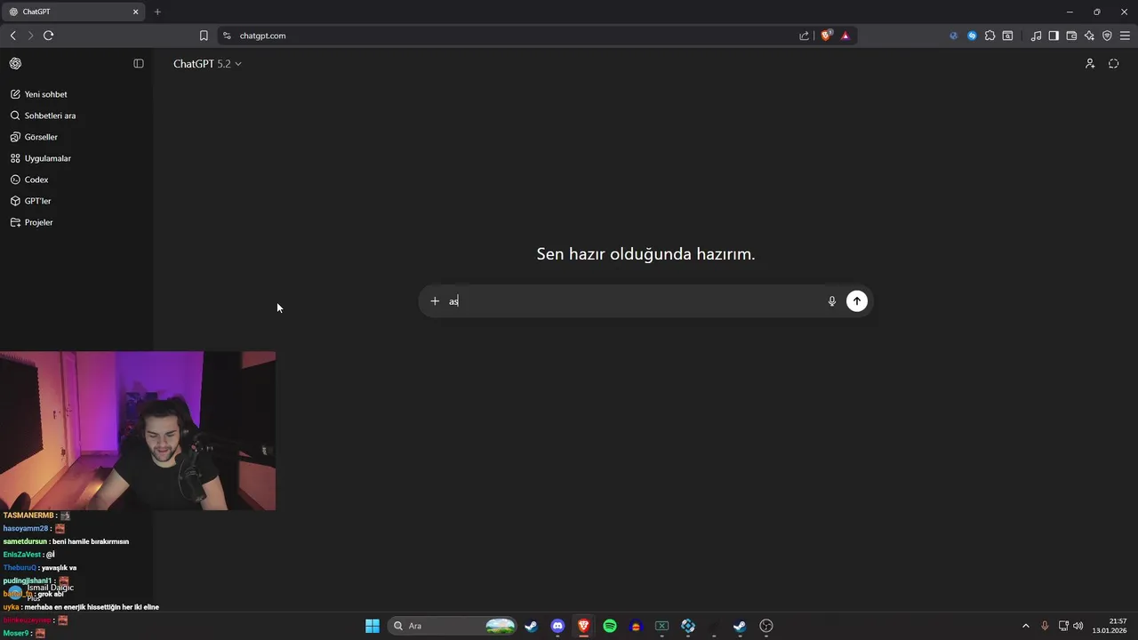The height and width of the screenshot is (640, 1138).
Task: Click the Brave browser taskbar icon
Action: [x=584, y=626]
